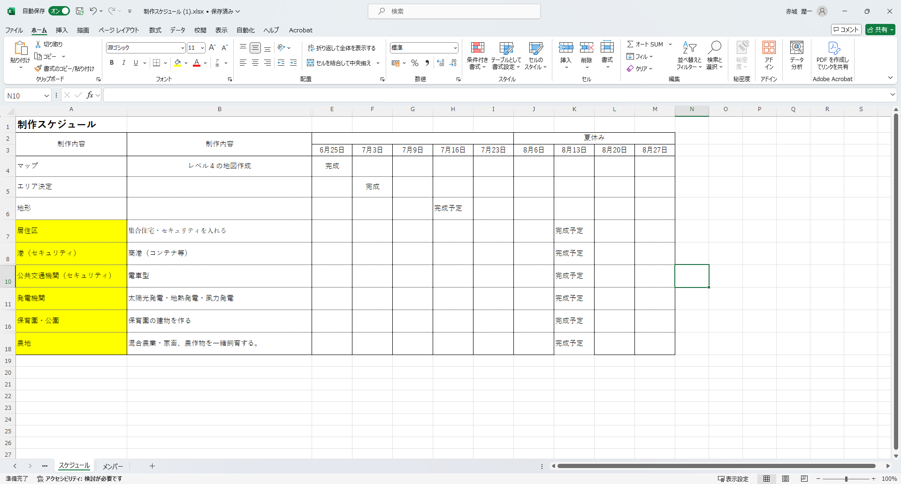Collapse the ribbon with chevron

click(x=890, y=77)
